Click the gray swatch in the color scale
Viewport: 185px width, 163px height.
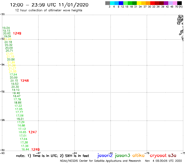(x=108, y=3)
